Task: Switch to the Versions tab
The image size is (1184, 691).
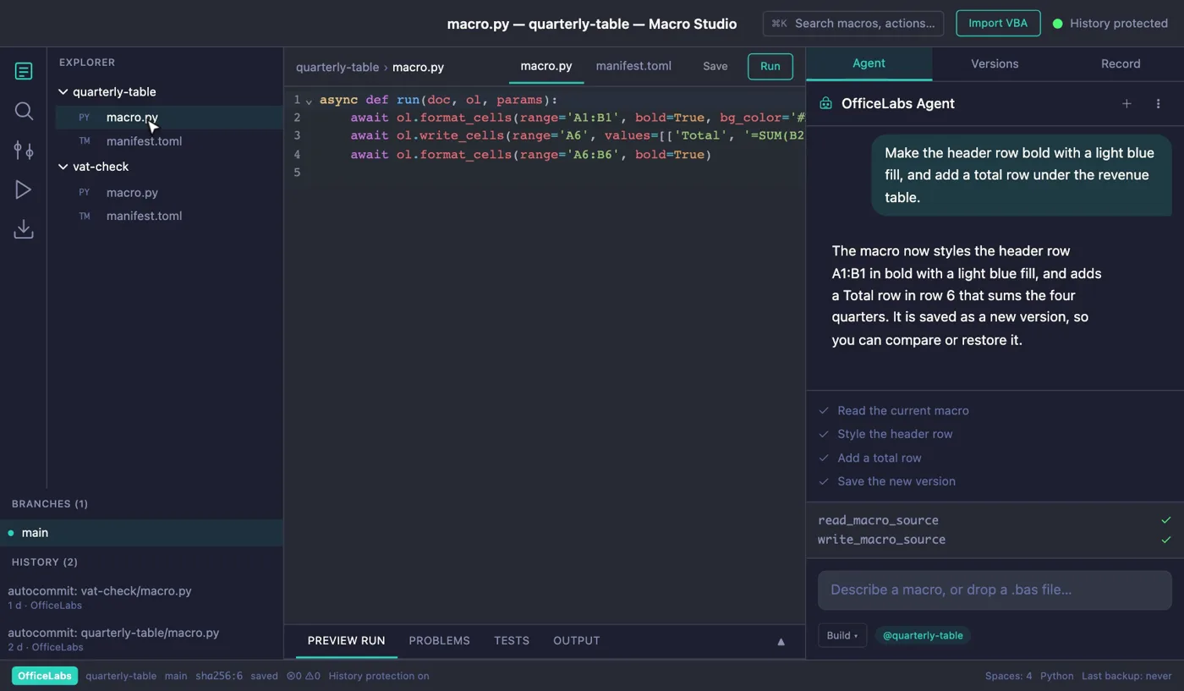Action: click(995, 63)
